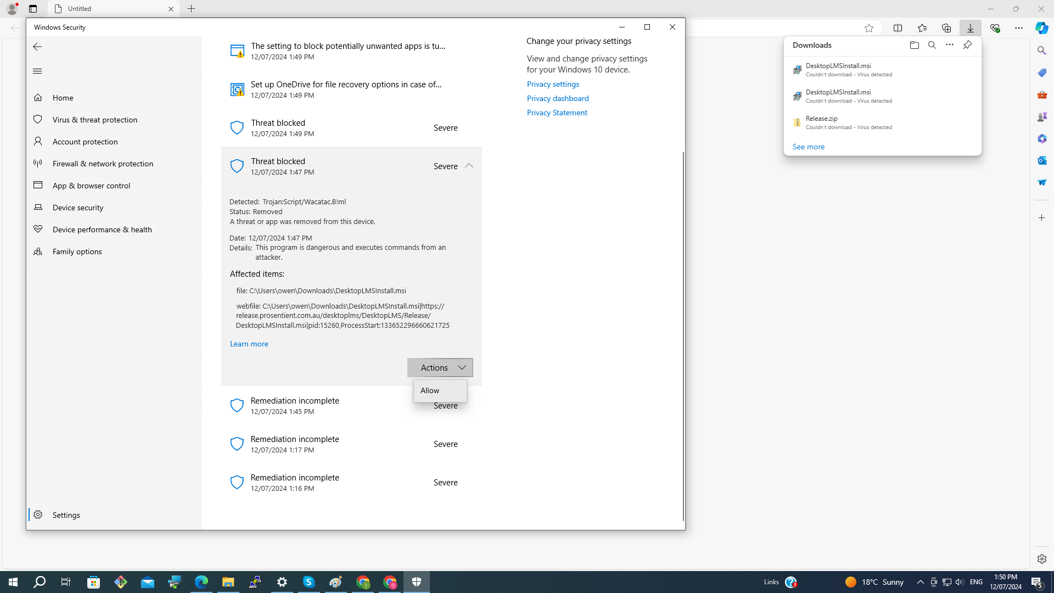Open Edge Favorites list icon

tap(922, 28)
